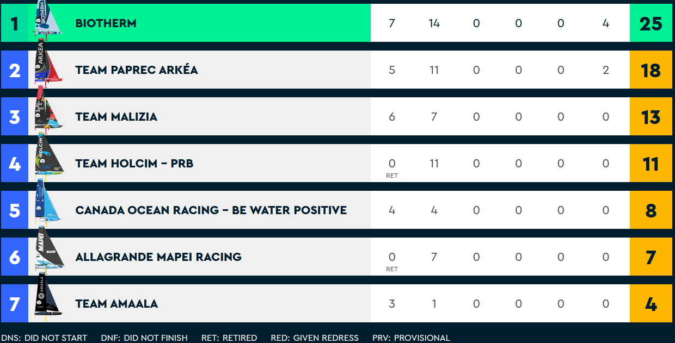Click Biotherm's green total score 25

651,23
